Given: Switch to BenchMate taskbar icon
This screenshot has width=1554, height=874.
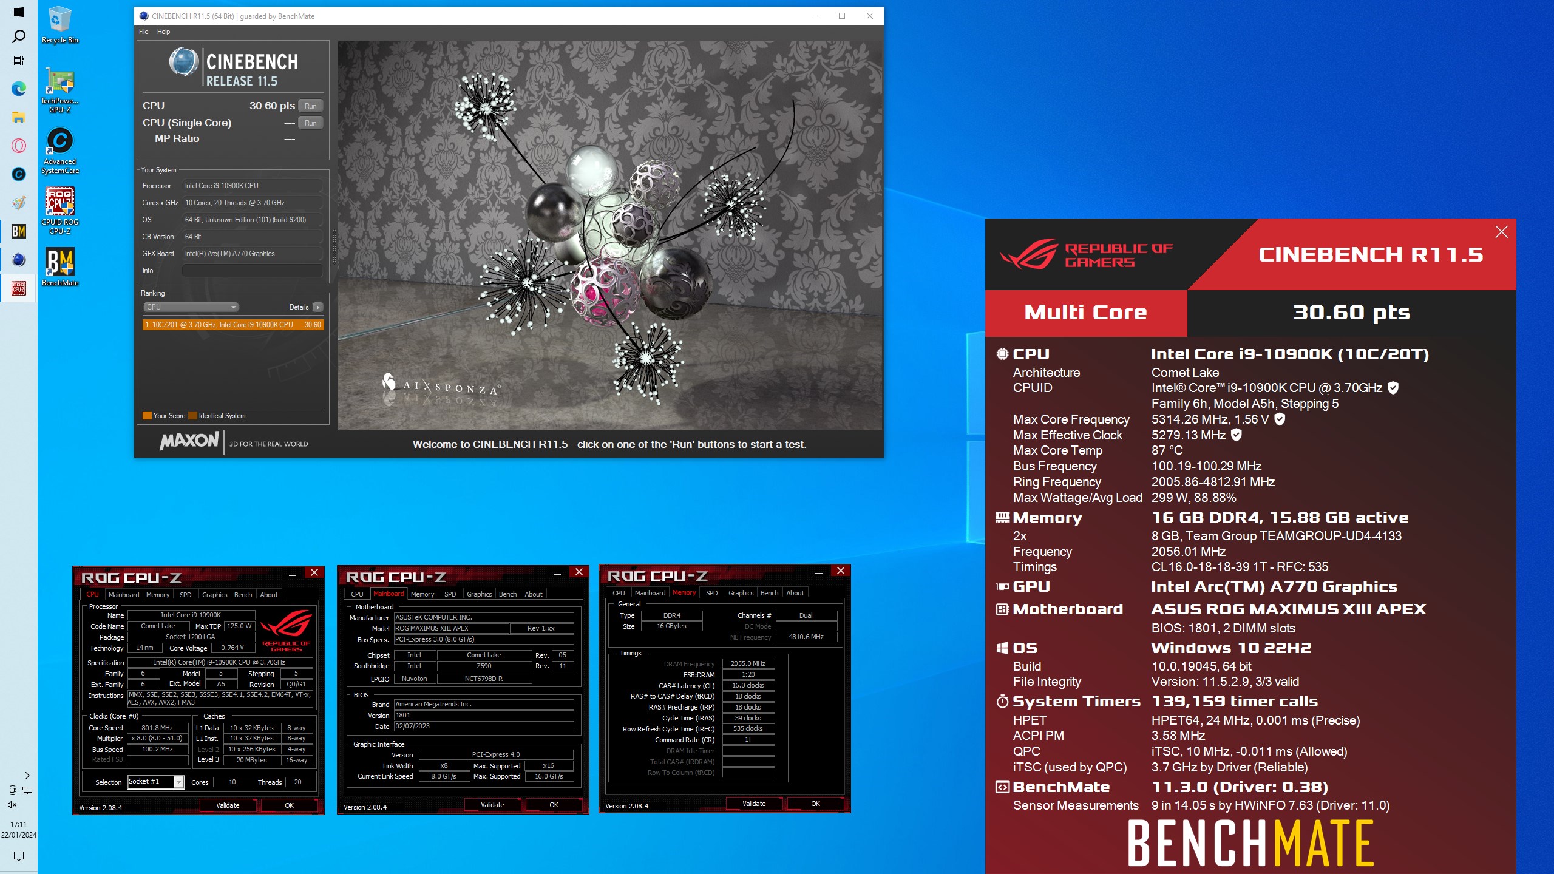Looking at the screenshot, I should point(18,231).
